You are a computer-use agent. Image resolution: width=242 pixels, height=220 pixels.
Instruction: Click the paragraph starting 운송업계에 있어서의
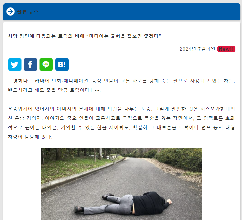point(121,123)
